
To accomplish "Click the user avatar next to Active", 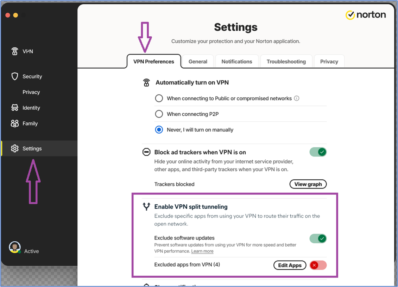I will pyautogui.click(x=15, y=247).
